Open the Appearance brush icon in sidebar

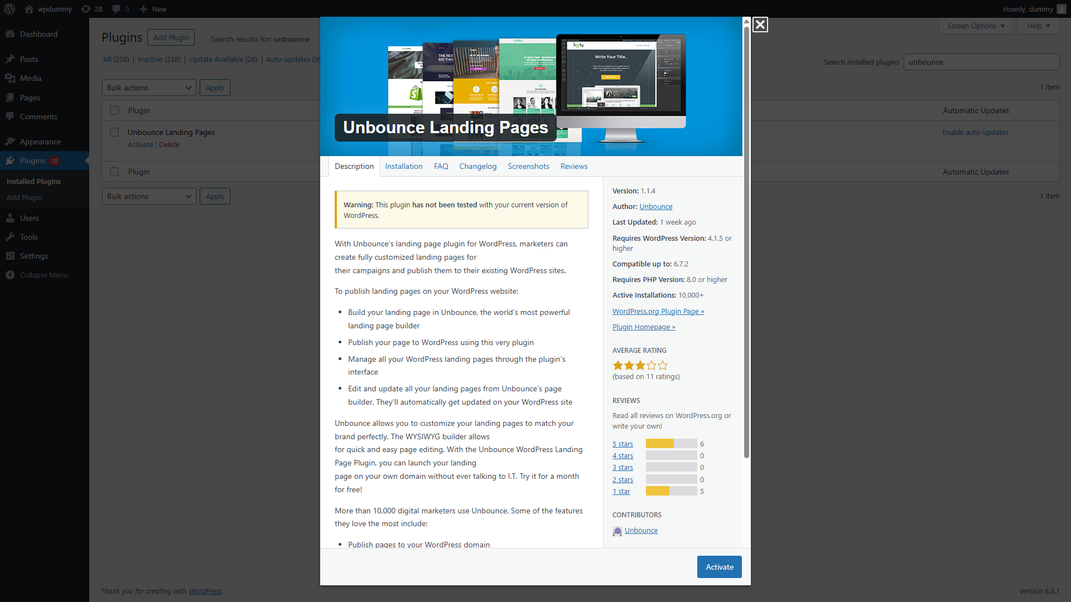click(10, 142)
